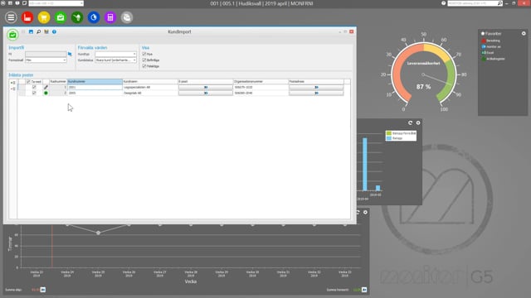Open the dark green Inventory module icon
The image size is (531, 298).
[x=77, y=17]
